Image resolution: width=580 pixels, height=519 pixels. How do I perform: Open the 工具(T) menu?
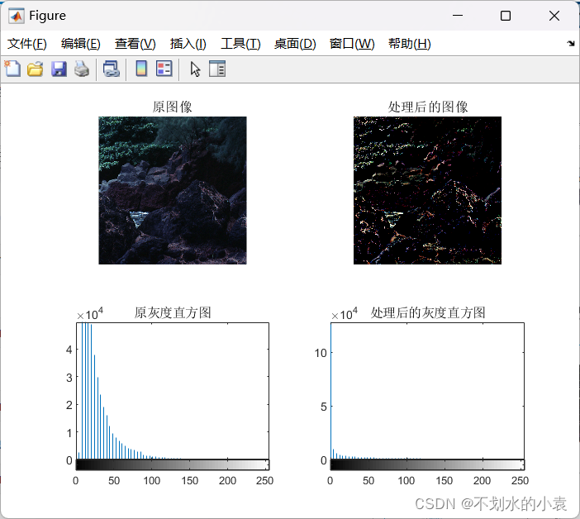tap(240, 44)
